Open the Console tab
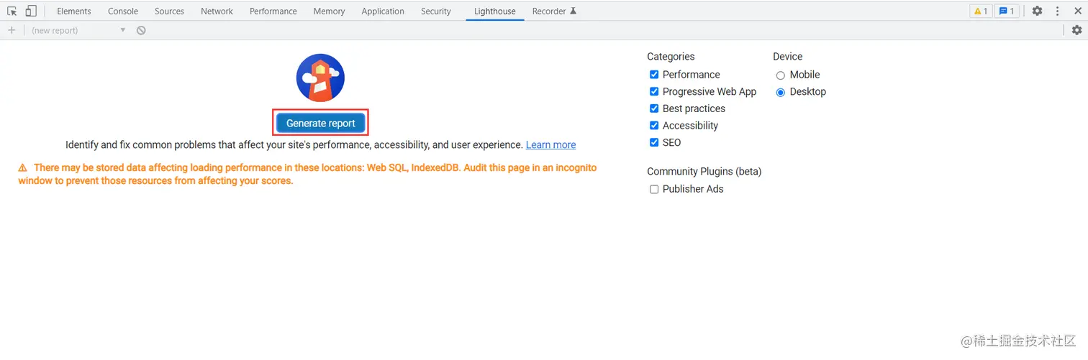This screenshot has height=360, width=1088. pos(123,11)
